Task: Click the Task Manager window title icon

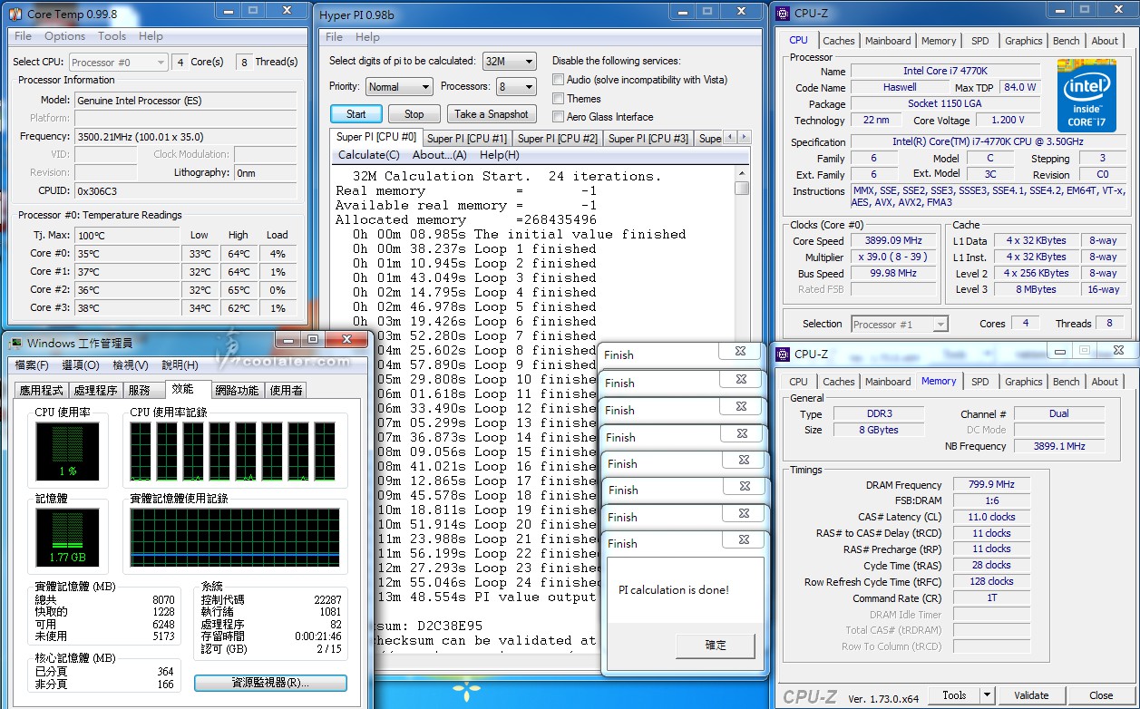Action: pyautogui.click(x=15, y=343)
